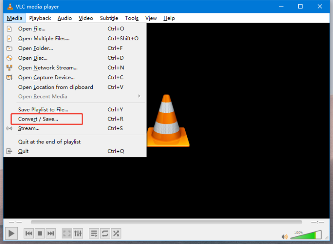This screenshot has height=244, width=333.
Task: Toggle random shuffle playback
Action: click(x=116, y=234)
